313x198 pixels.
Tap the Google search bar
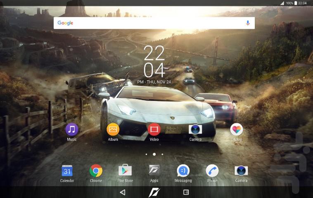(149, 23)
